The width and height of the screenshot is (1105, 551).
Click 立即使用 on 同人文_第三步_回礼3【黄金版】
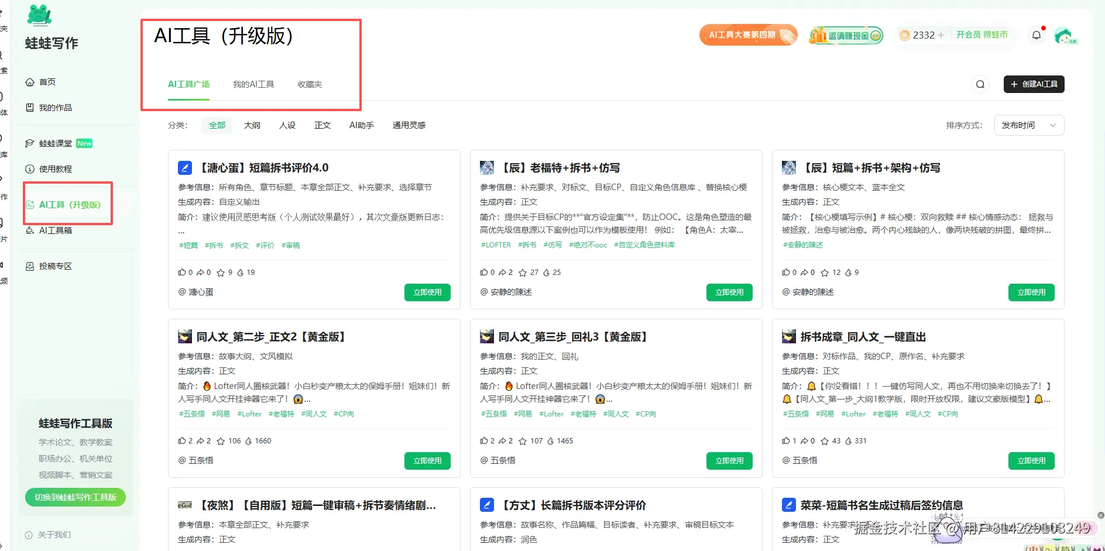(729, 461)
